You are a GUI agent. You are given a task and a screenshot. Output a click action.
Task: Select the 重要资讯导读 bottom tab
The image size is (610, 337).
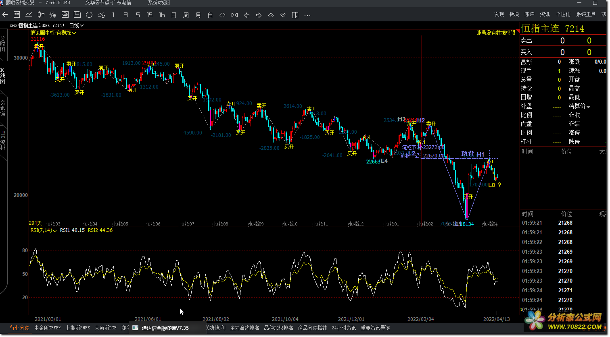(376, 328)
